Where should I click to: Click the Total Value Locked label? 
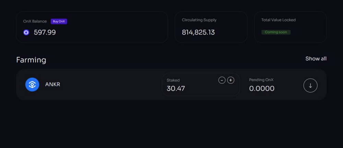pos(279,20)
